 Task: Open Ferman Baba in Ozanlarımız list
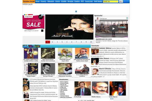point(64,83)
